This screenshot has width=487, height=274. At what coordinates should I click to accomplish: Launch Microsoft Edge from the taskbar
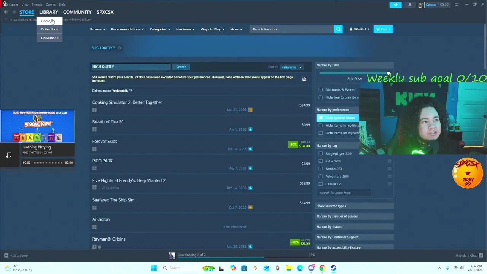(299, 268)
